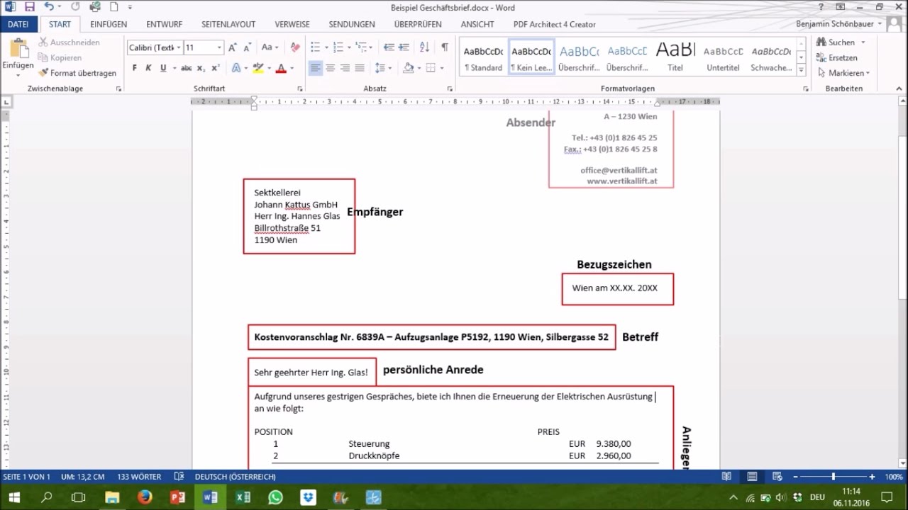The image size is (908, 510).
Task: Open Firefox from the taskbar
Action: (x=145, y=497)
